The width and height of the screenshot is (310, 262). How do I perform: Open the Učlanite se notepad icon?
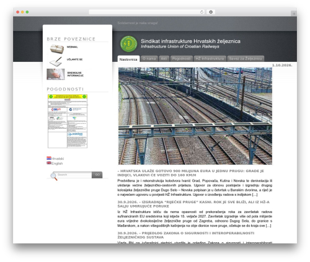point(56,61)
